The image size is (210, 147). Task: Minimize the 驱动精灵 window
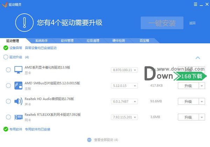[x=201, y=5]
